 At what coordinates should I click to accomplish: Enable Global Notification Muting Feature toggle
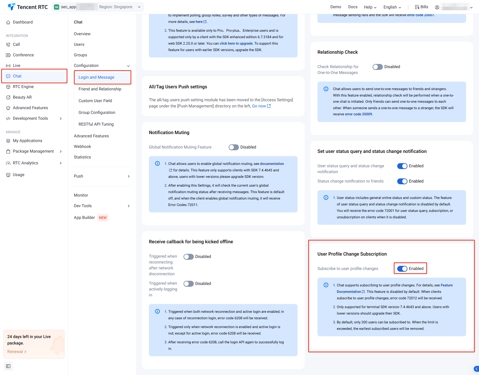[x=234, y=147]
